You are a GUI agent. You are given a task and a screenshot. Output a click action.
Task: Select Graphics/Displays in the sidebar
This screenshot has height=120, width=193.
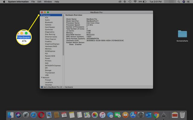[52, 44]
